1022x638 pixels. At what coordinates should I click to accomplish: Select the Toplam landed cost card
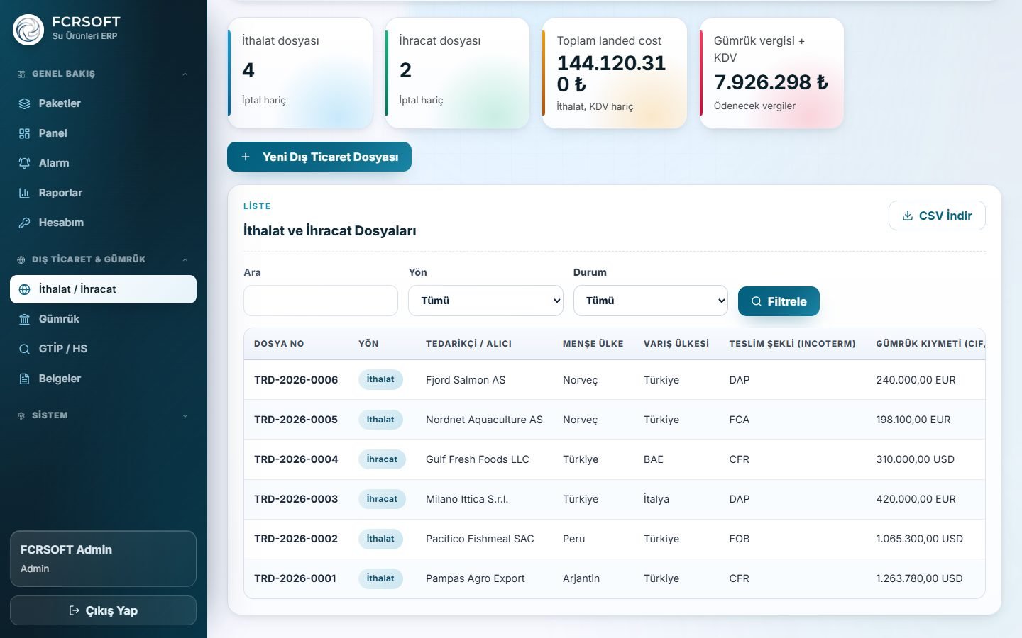coord(615,73)
